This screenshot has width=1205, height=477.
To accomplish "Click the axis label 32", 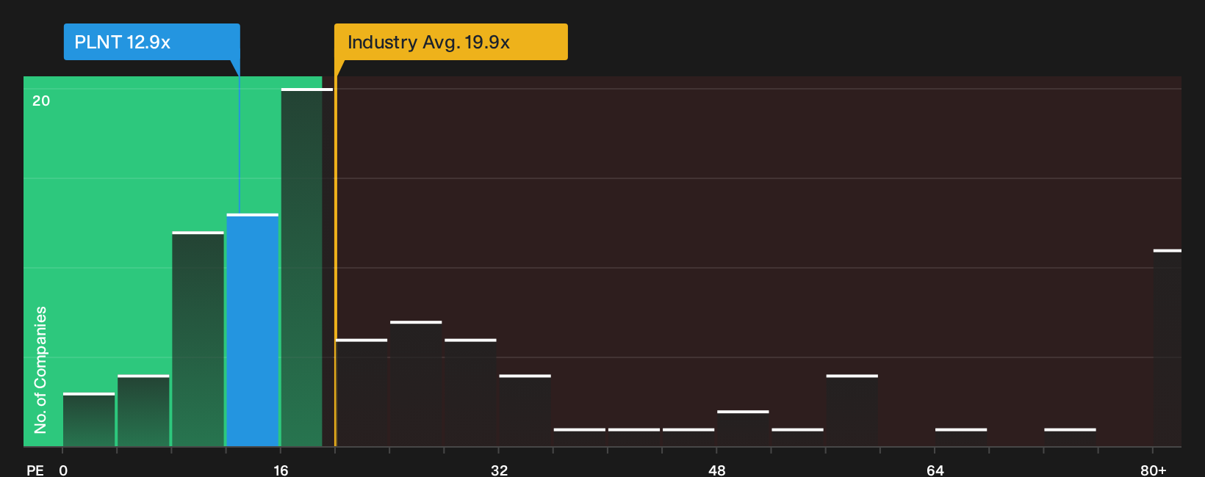I will 499,470.
